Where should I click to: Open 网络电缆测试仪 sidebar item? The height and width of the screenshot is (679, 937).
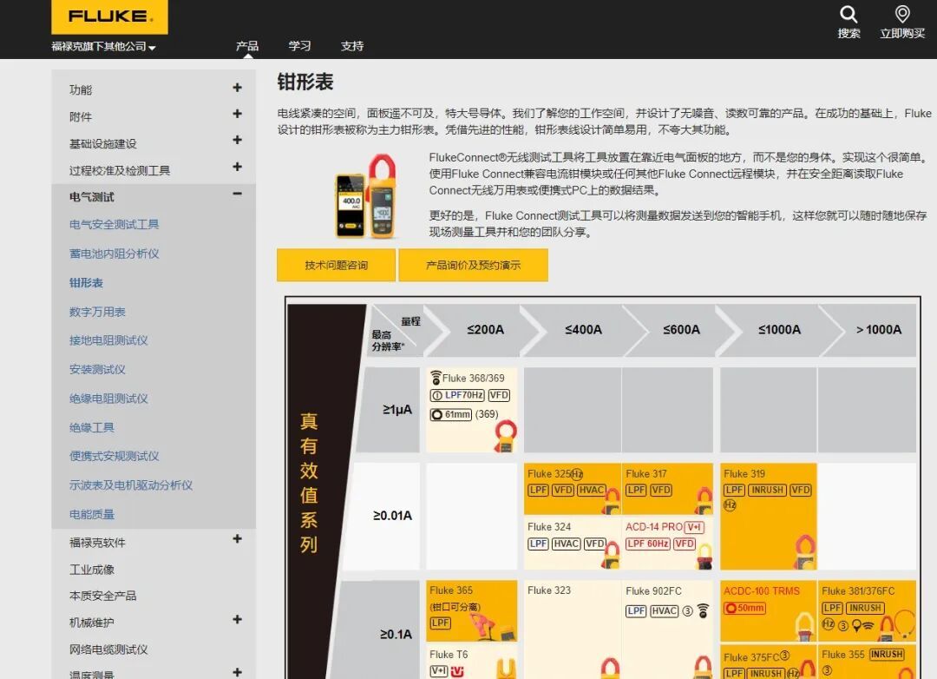[x=108, y=649]
